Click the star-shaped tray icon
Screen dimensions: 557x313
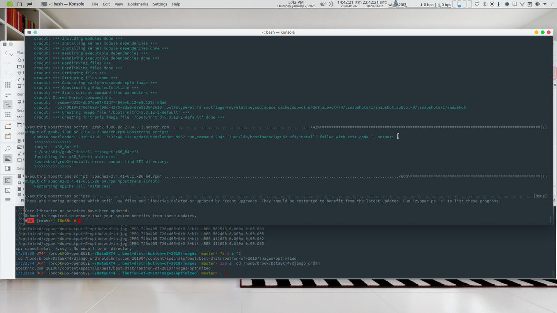pyautogui.click(x=507, y=4)
